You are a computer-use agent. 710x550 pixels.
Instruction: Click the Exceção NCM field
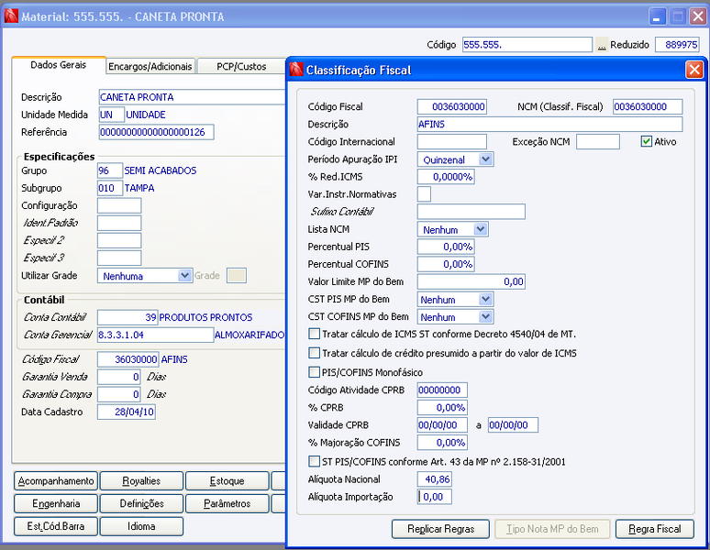click(x=598, y=141)
